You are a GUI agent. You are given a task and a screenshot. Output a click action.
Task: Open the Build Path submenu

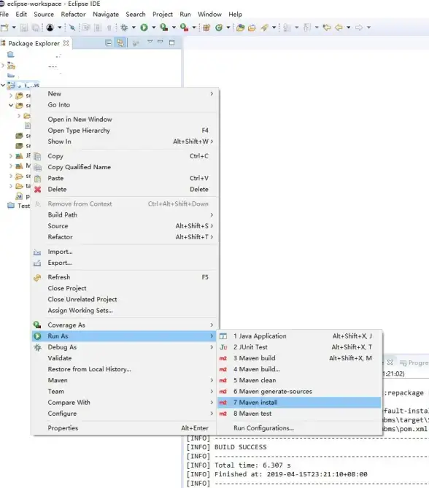(124, 215)
